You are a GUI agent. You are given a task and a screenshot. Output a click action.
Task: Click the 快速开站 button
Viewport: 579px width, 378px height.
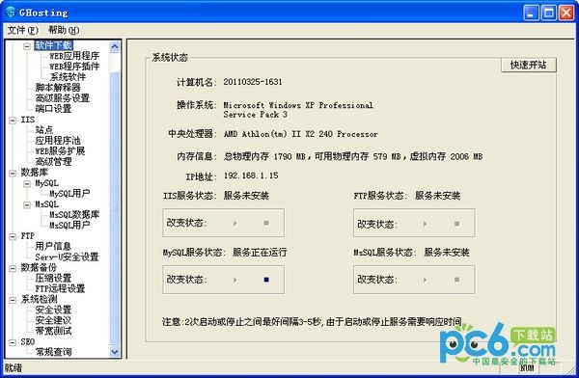(529, 65)
